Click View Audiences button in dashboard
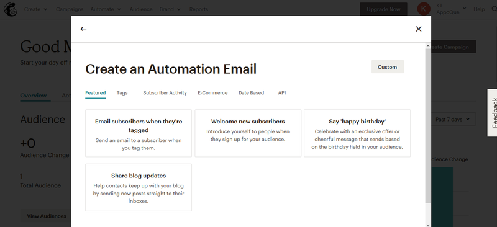 (47, 216)
